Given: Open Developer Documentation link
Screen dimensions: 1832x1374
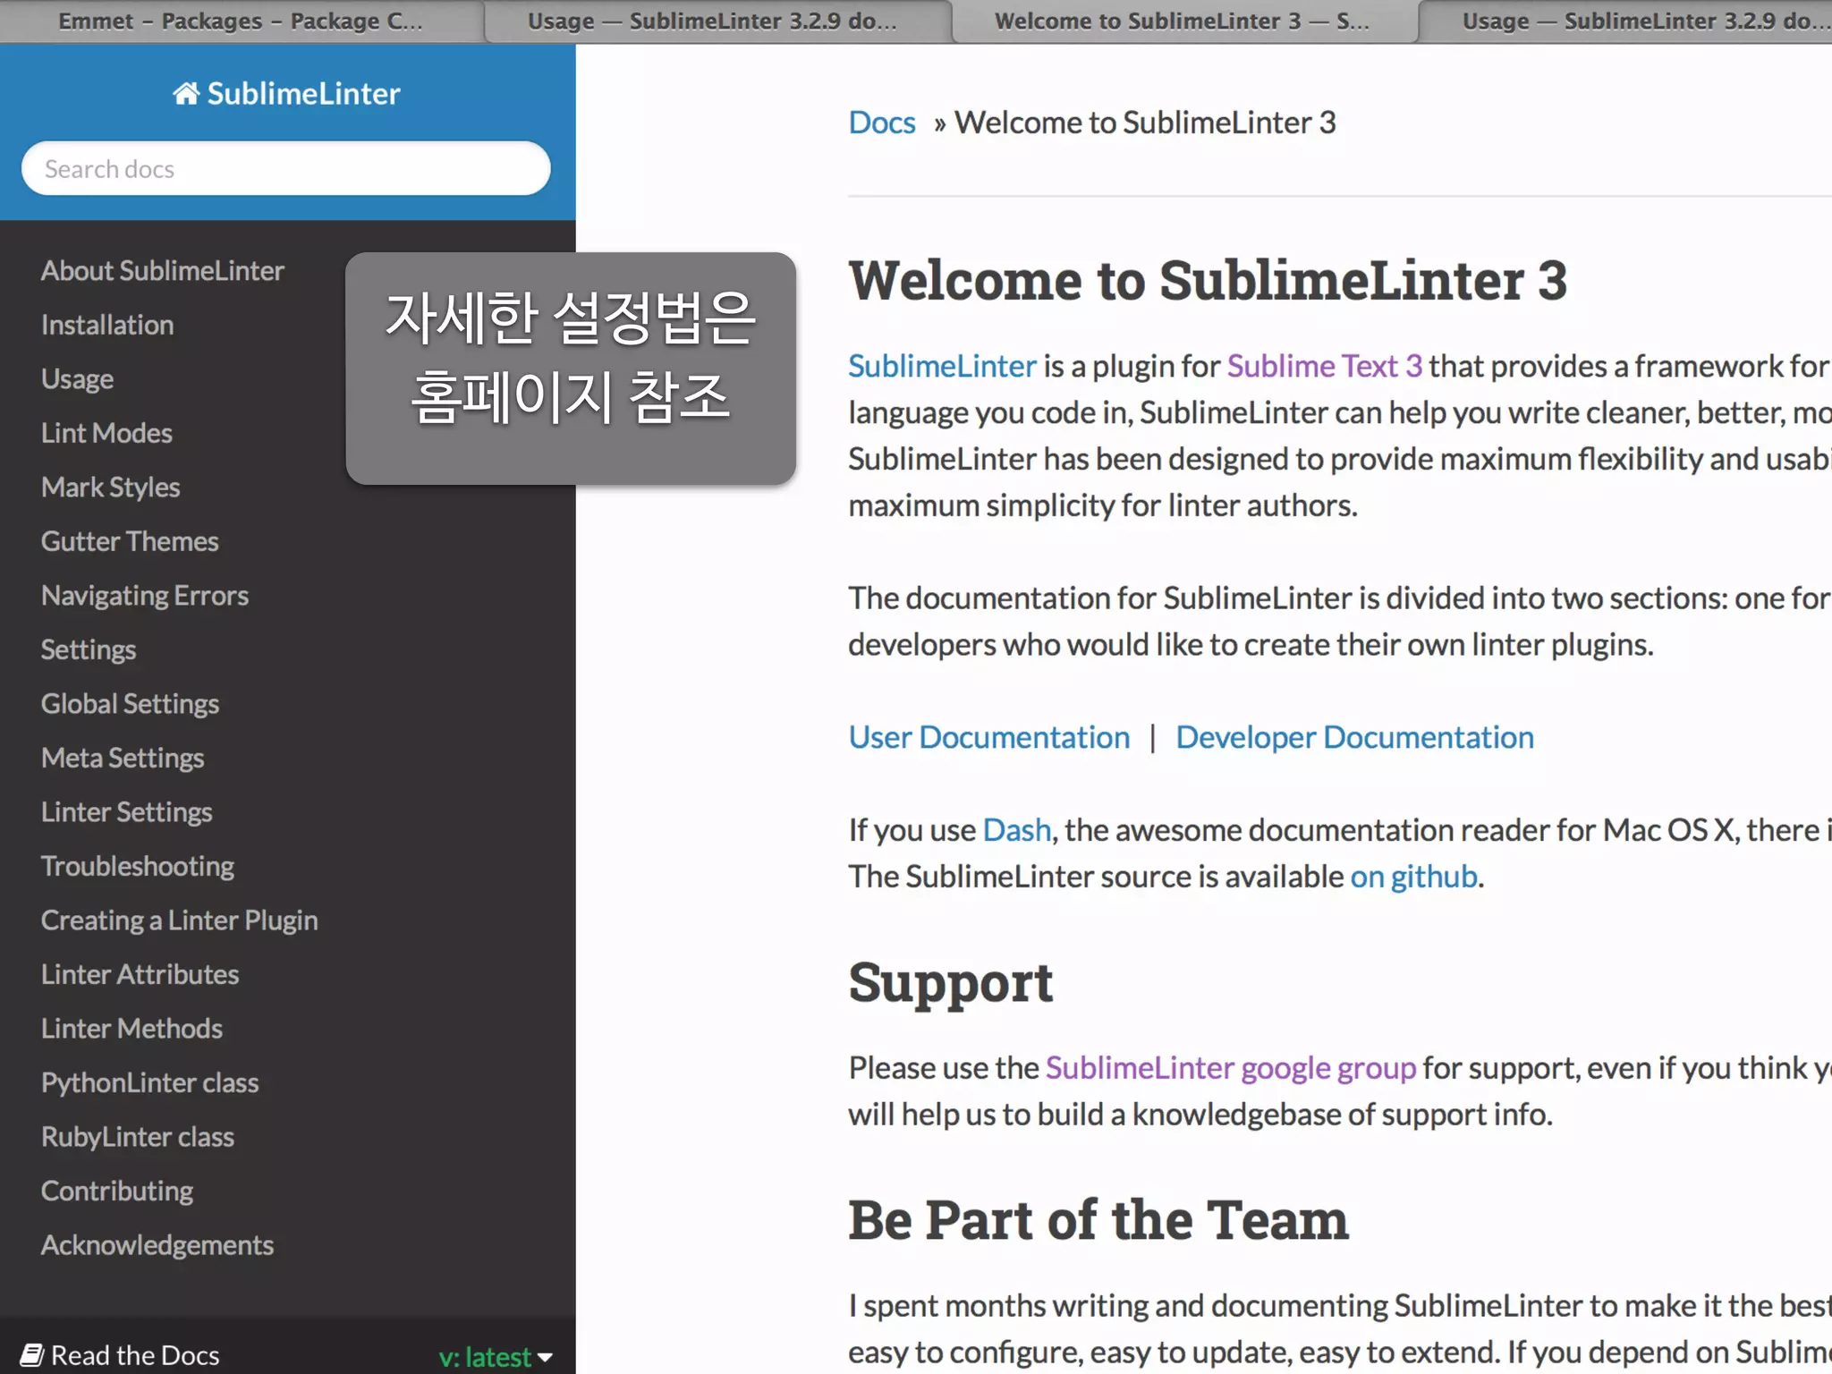Looking at the screenshot, I should (1354, 737).
